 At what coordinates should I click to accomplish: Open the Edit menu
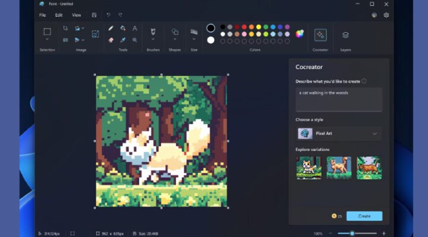coord(59,15)
